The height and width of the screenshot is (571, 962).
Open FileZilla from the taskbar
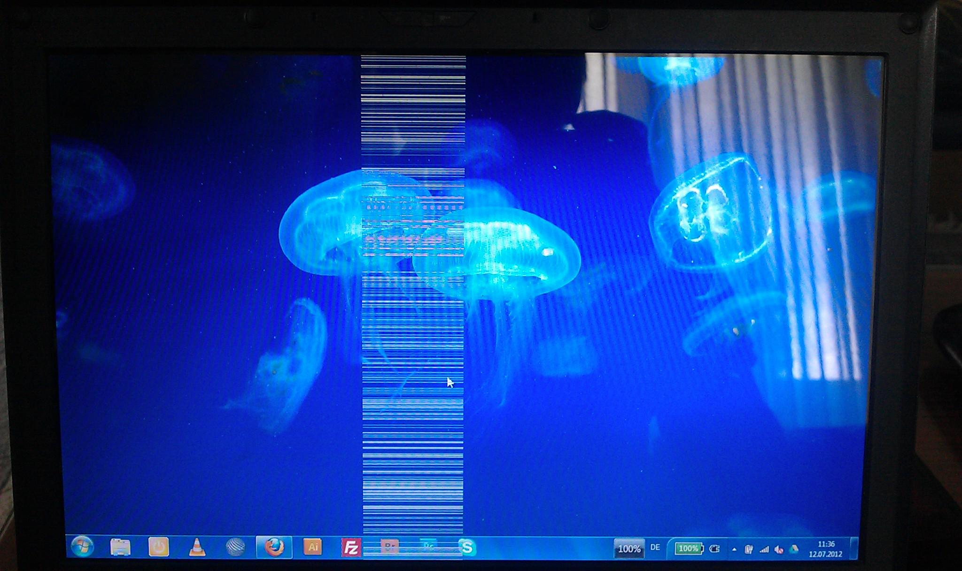(x=351, y=548)
